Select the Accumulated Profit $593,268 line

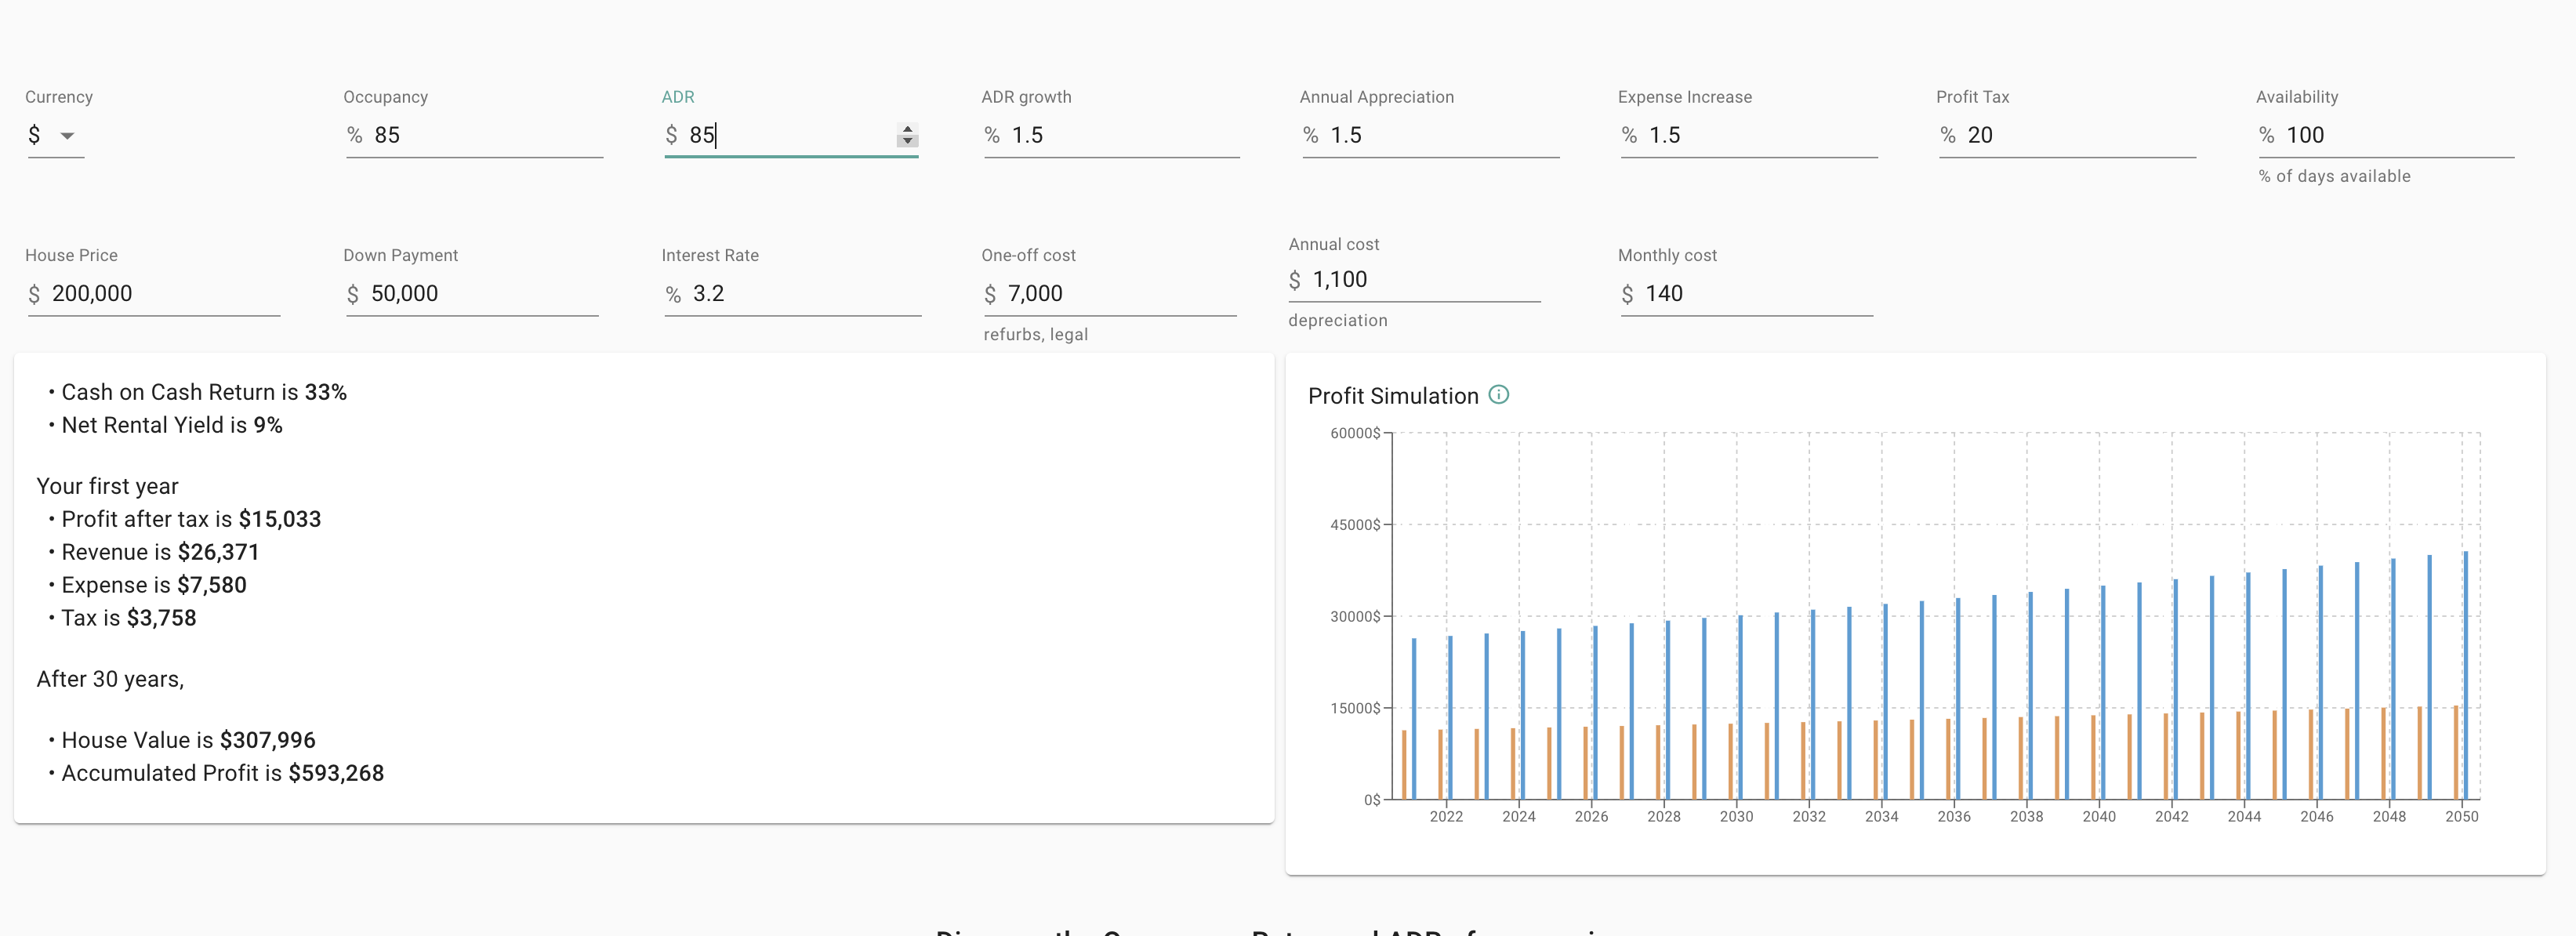pos(222,773)
